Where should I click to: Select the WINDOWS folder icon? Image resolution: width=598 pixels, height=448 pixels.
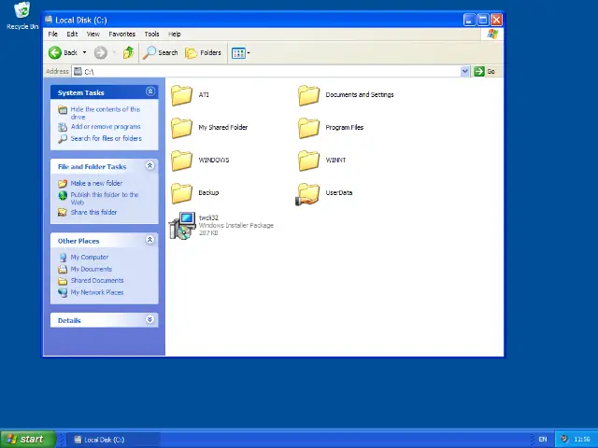tap(181, 161)
